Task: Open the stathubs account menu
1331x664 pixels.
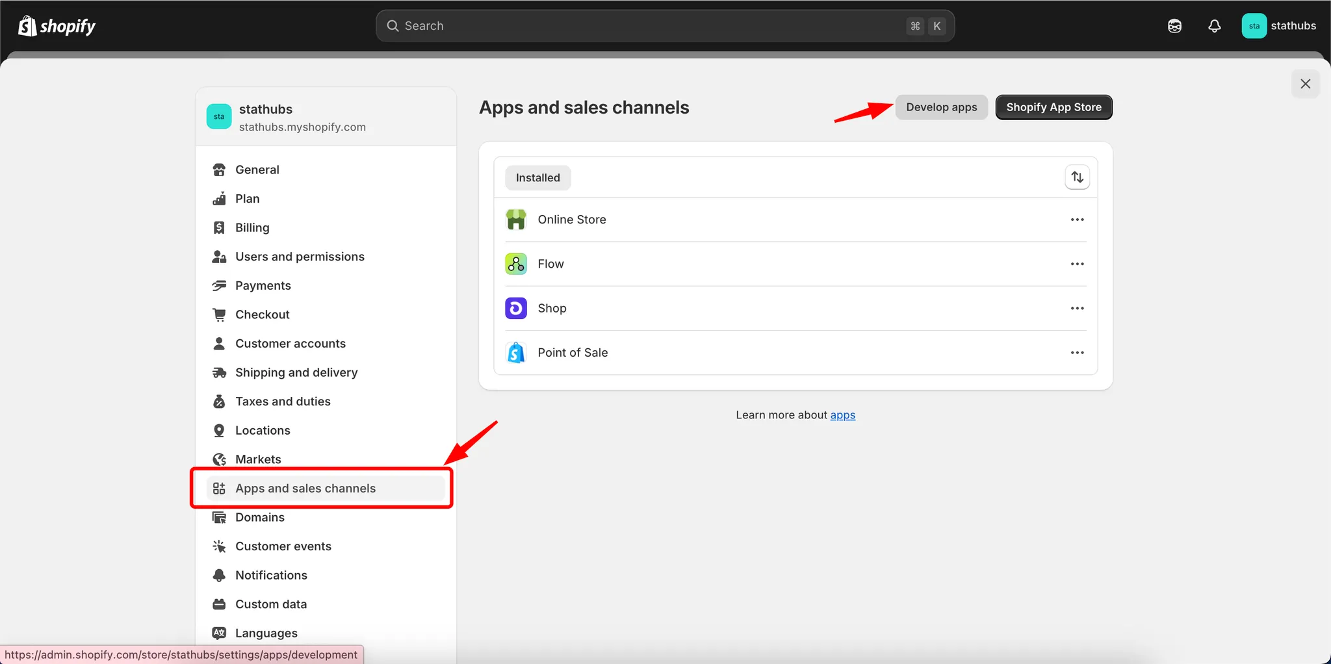Action: coord(1278,26)
